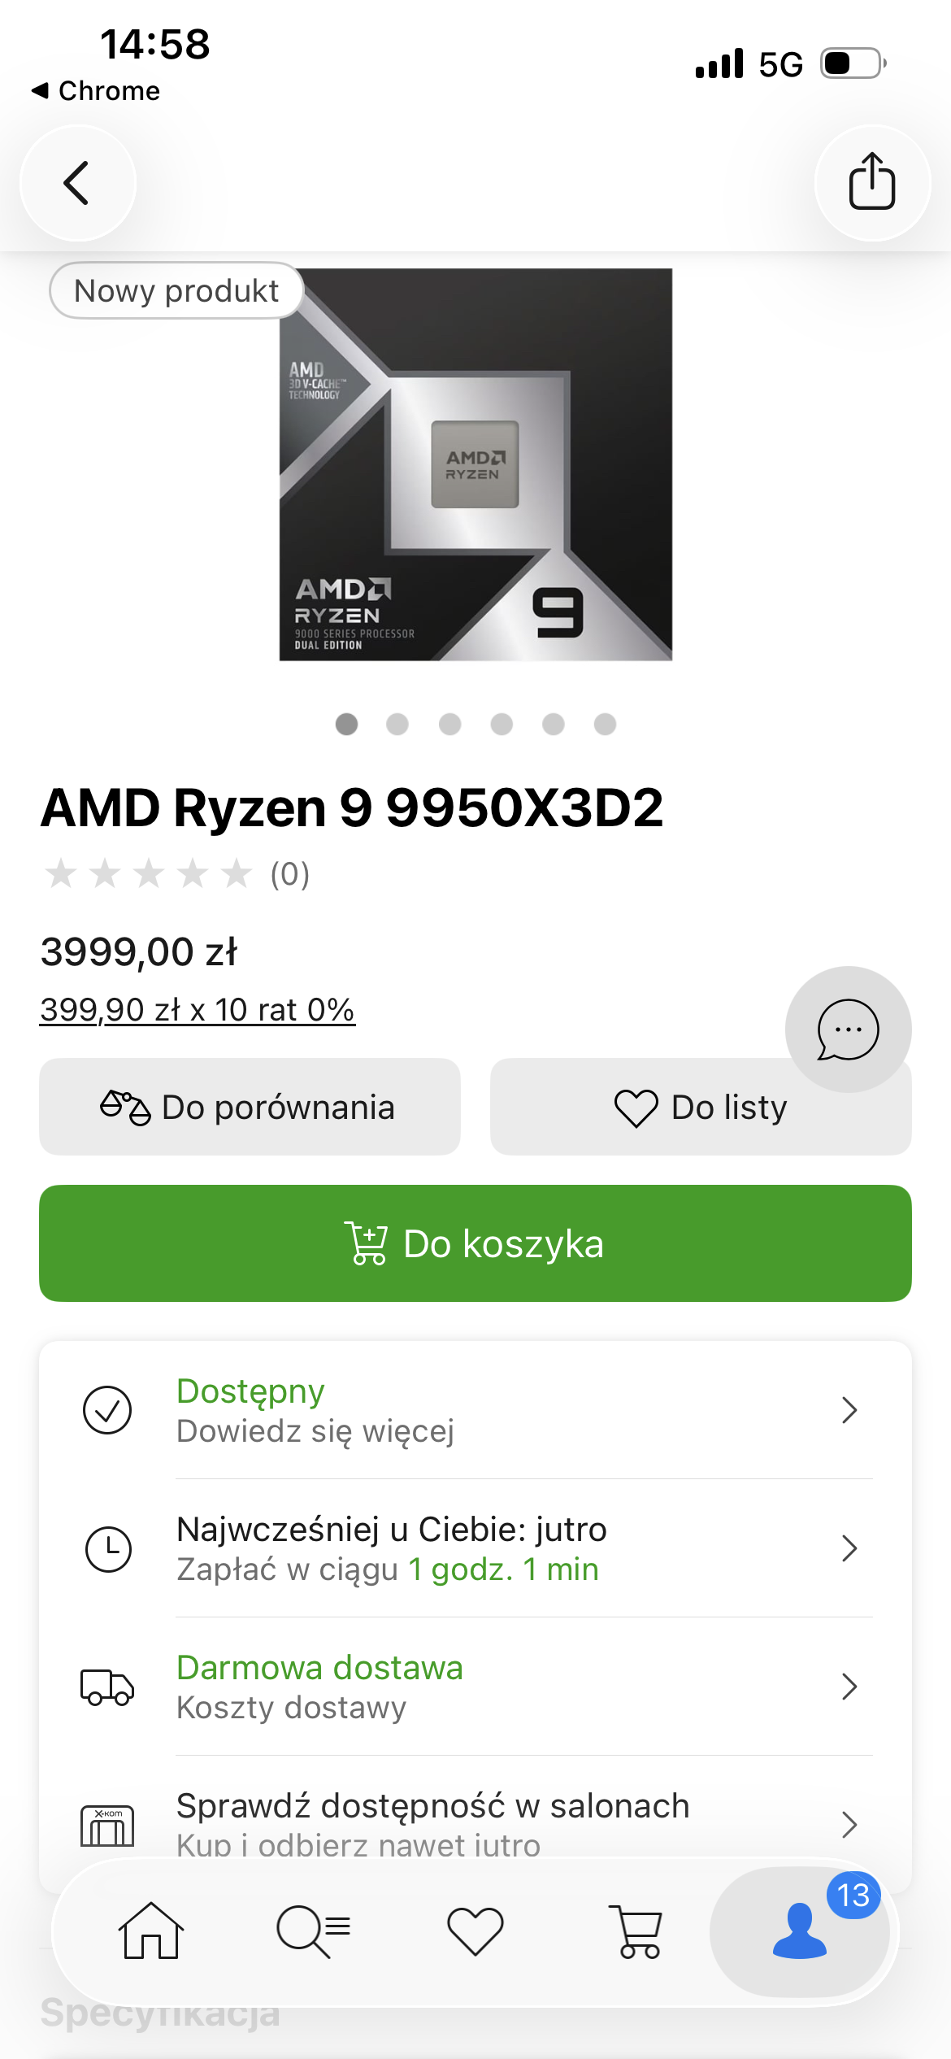Open the account profile with badge 13
This screenshot has height=2059, width=951.
(x=800, y=1931)
